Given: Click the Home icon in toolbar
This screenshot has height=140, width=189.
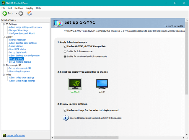Looking at the screenshot, I should point(30,13).
